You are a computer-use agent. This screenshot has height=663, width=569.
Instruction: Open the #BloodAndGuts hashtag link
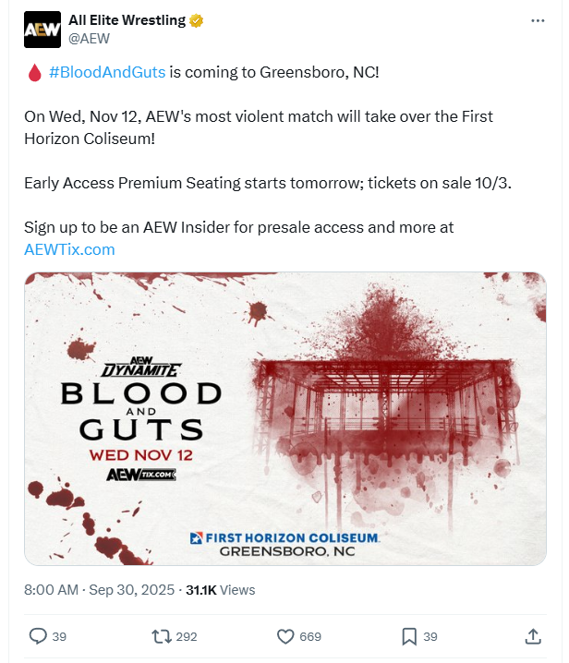coord(107,72)
